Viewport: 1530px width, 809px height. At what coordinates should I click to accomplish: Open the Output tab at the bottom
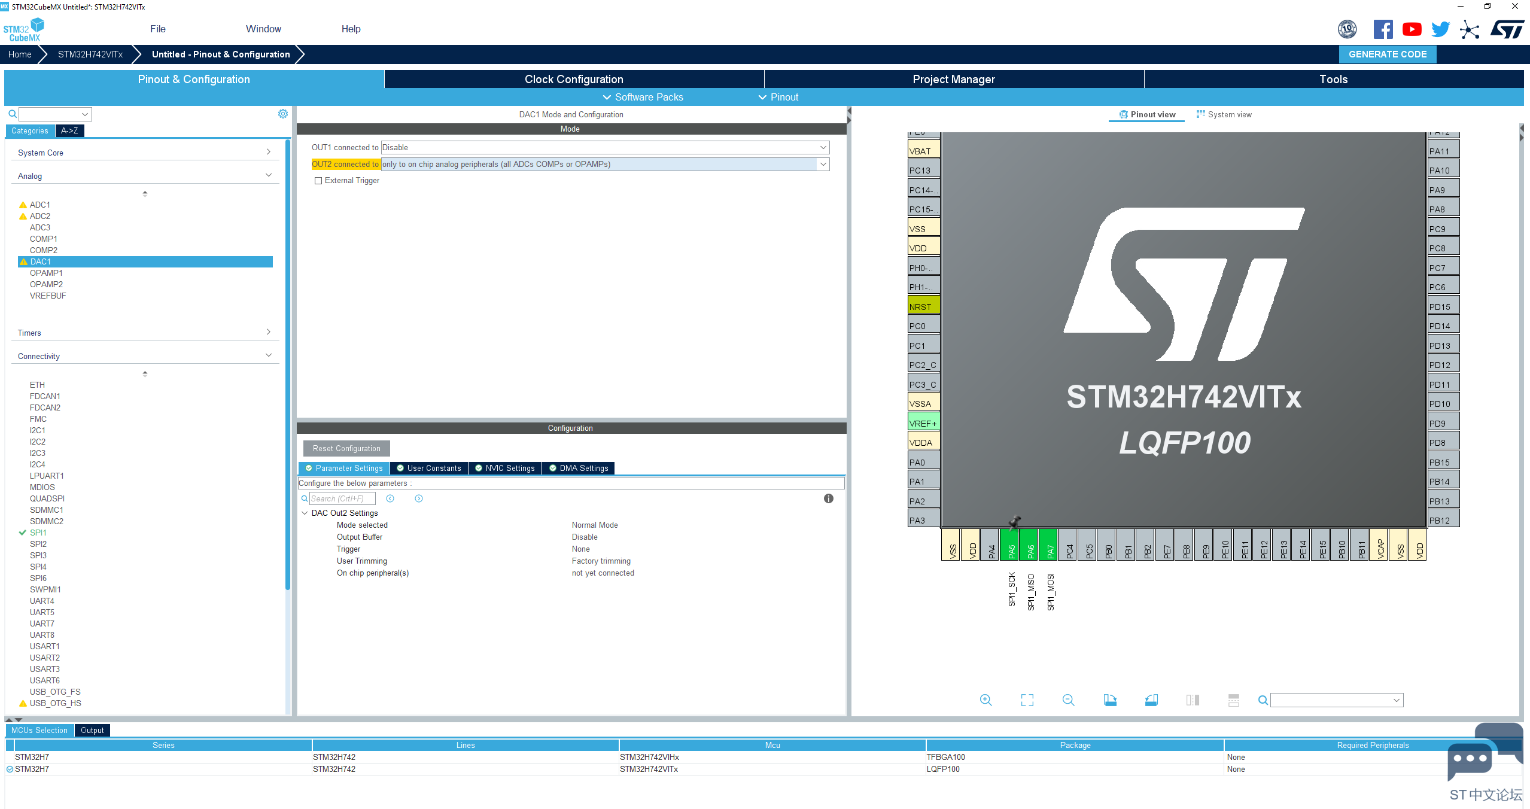(92, 730)
